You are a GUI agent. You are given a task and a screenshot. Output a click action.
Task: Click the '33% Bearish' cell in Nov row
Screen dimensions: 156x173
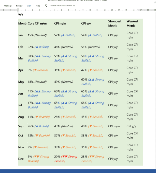pos(65,147)
